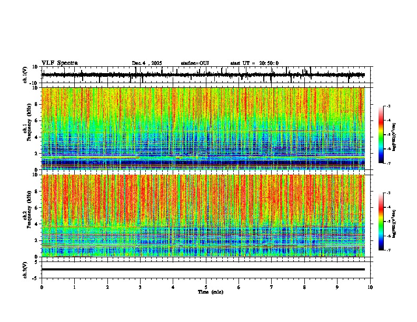Click the "5" tick on ch.3(V) axis
This screenshot has height=322, width=417.
[36, 262]
